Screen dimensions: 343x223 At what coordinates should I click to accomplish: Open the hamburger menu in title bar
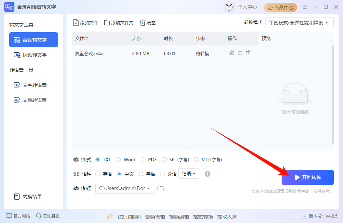click(305, 7)
